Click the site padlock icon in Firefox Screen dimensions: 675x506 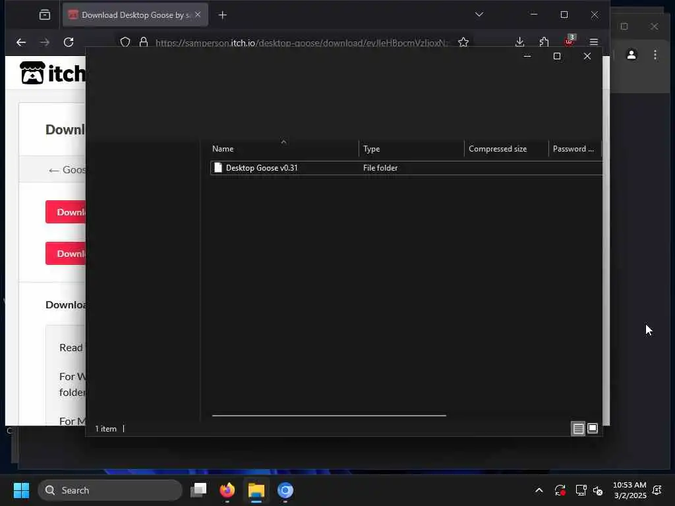click(143, 42)
